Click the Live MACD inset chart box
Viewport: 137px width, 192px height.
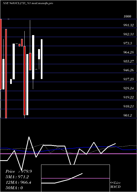pyautogui.click(x=75, y=178)
